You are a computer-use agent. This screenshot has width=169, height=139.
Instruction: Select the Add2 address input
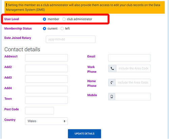[46, 68]
